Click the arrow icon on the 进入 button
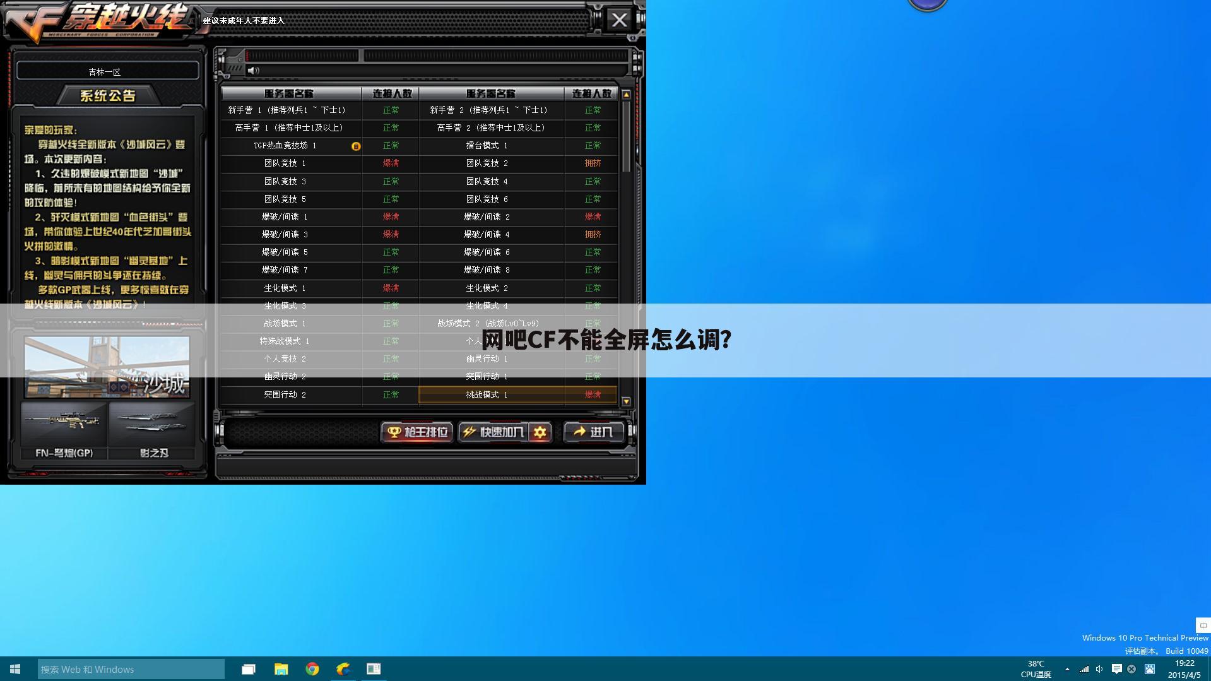 (578, 432)
